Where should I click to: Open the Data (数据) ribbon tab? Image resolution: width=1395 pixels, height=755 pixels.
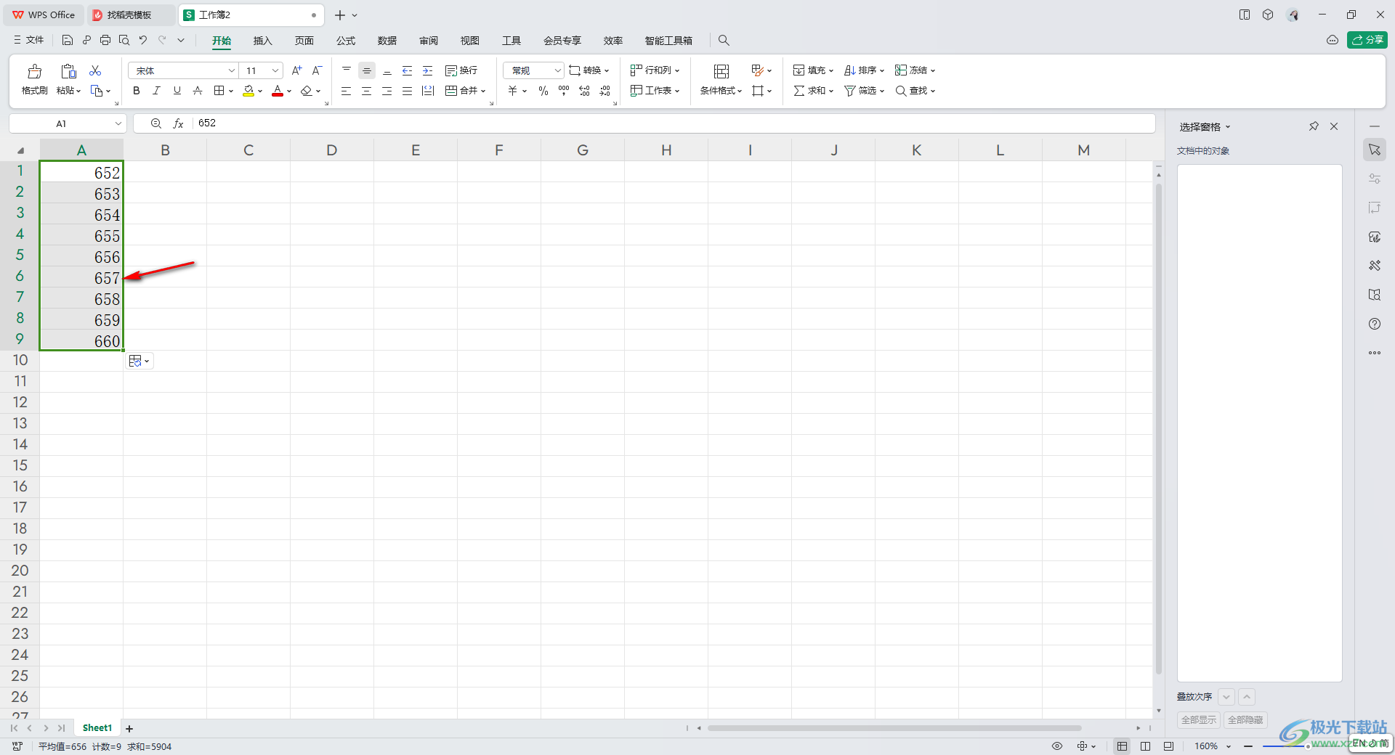tap(387, 41)
